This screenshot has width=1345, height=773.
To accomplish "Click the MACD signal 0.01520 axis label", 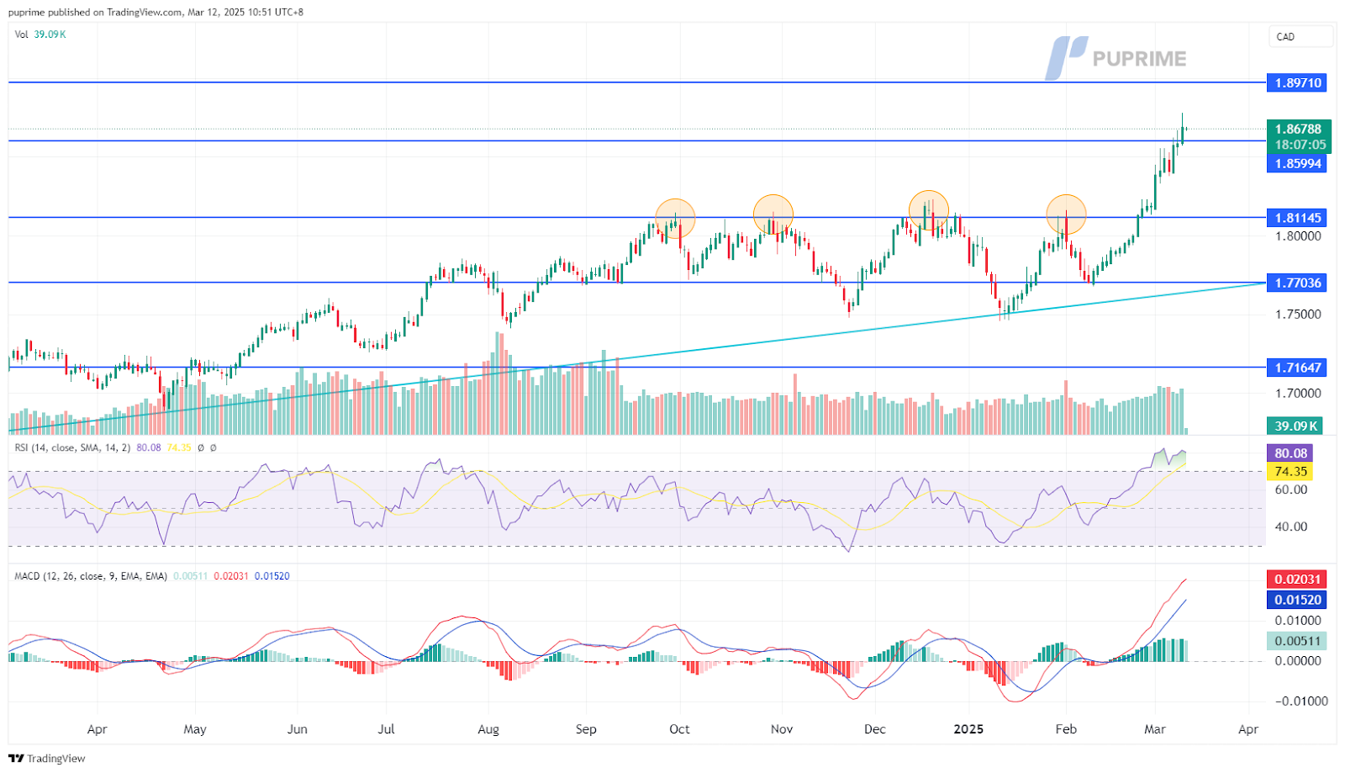I will 1297,600.
